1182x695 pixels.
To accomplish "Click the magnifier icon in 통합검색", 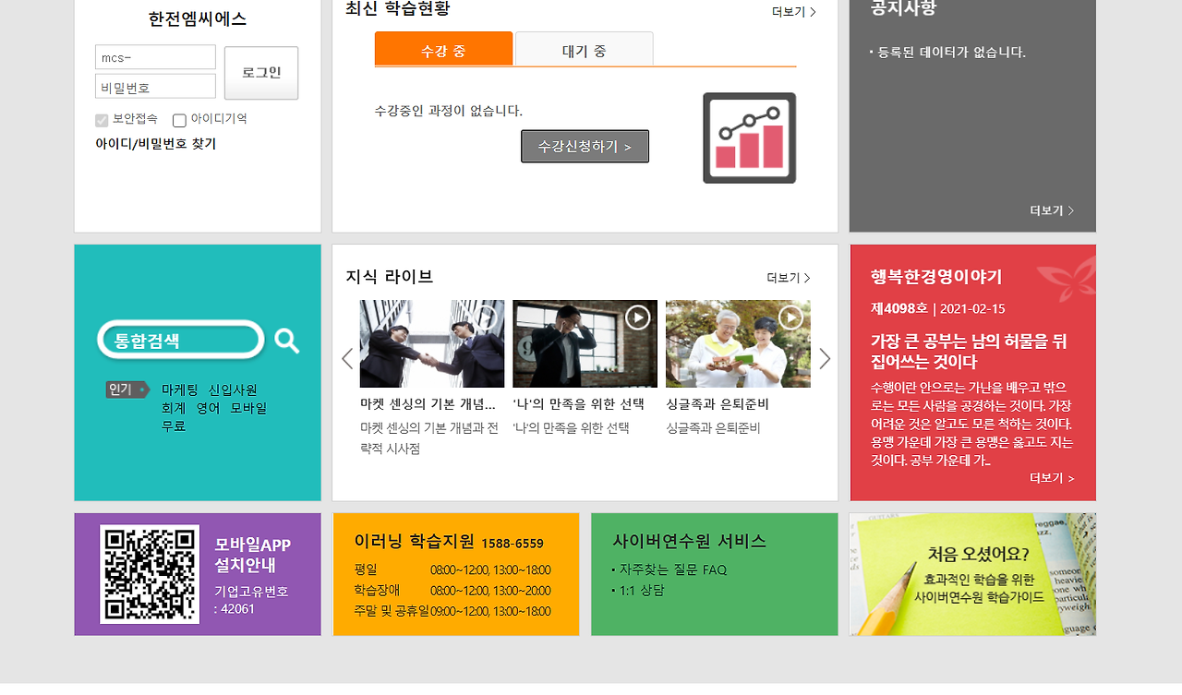I will pos(286,340).
